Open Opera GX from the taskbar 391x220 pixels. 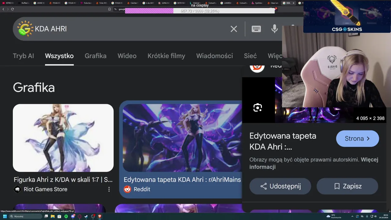(x=79, y=216)
